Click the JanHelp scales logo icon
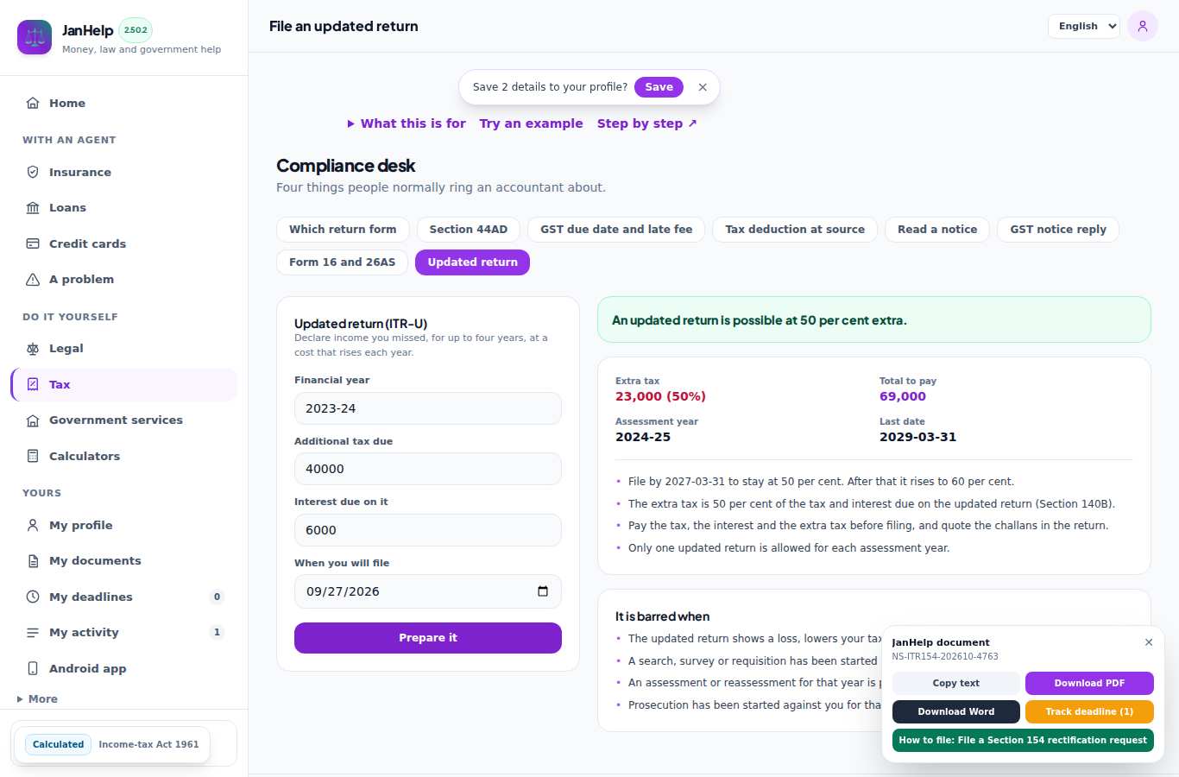Screen dimensions: 1179x777 [35, 37]
